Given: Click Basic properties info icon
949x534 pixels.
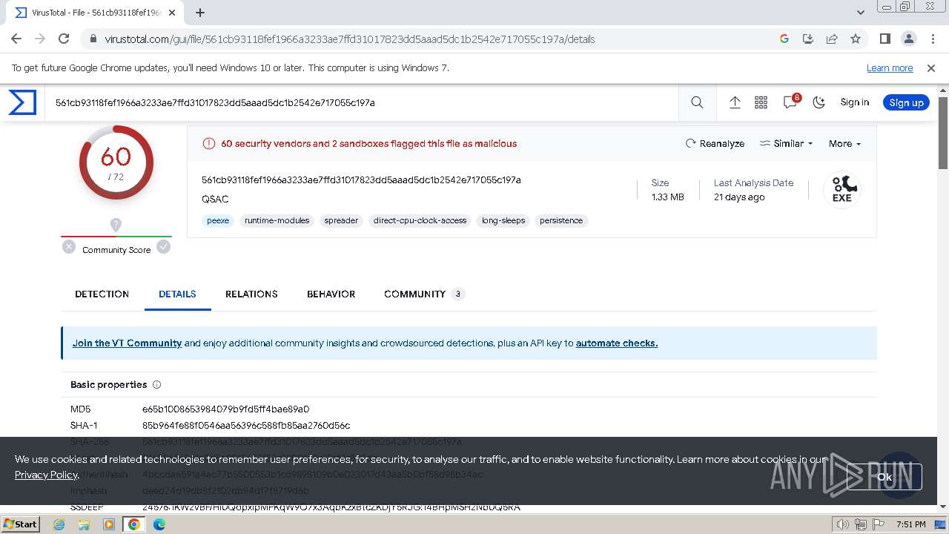Looking at the screenshot, I should coord(156,385).
